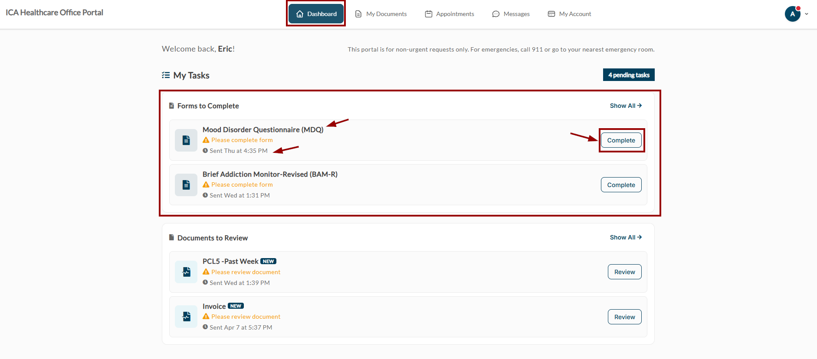Review the PCL5 -Past Week document
This screenshot has width=817, height=359.
coord(624,272)
